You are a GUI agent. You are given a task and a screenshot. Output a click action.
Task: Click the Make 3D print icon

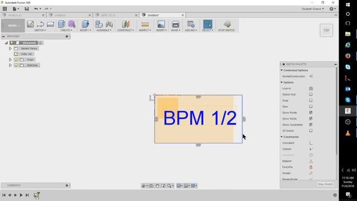tap(176, 24)
